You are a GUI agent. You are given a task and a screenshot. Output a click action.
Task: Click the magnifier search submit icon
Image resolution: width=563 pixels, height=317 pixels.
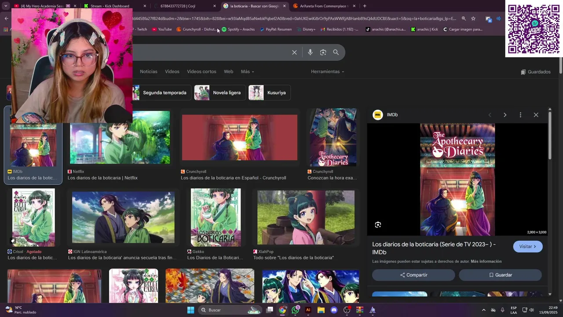point(336,52)
